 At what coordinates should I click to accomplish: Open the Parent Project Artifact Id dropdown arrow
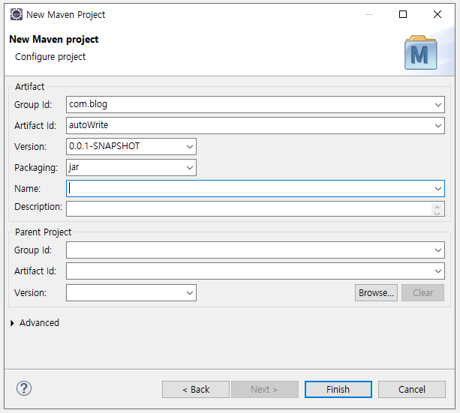tap(438, 271)
